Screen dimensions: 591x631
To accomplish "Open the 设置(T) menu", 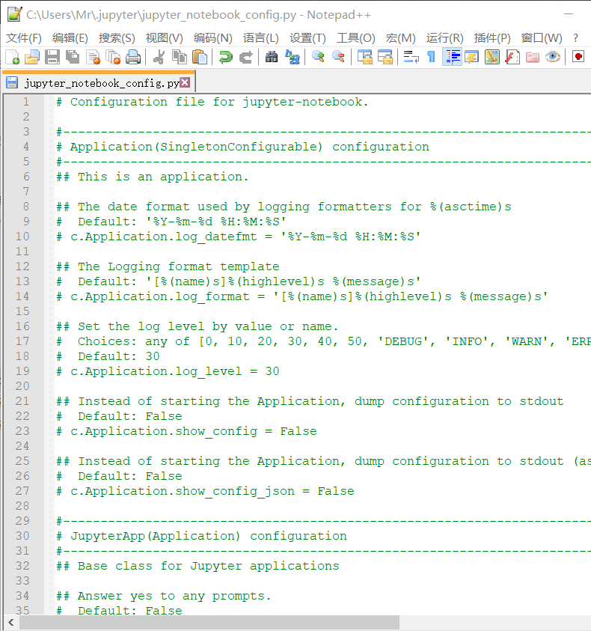I will coord(307,38).
